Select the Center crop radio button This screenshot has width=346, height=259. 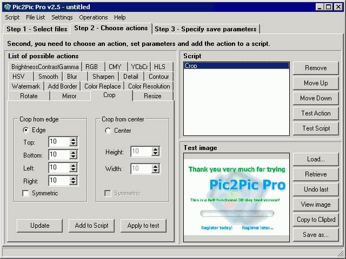coord(108,131)
